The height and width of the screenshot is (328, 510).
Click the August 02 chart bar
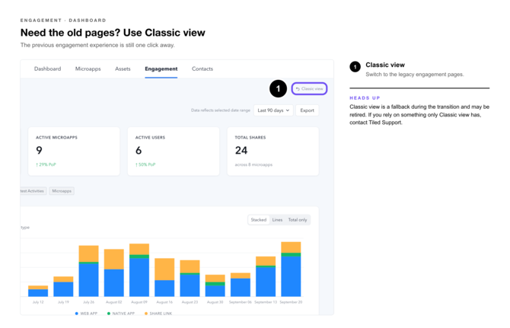tap(114, 272)
